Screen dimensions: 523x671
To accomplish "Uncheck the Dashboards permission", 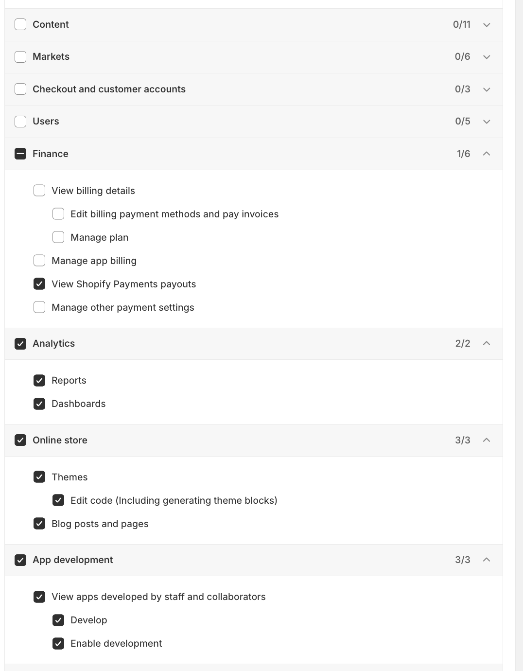I will click(x=39, y=403).
